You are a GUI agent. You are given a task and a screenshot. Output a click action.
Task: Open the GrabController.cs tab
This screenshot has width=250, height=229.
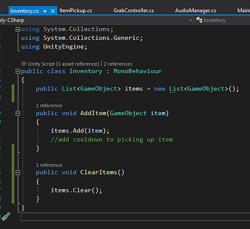133,11
